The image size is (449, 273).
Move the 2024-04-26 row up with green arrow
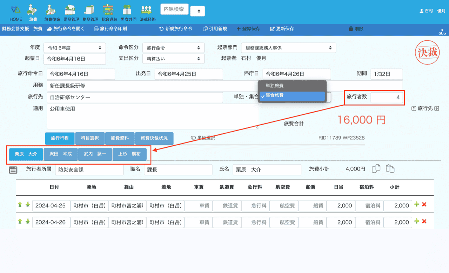click(20, 221)
